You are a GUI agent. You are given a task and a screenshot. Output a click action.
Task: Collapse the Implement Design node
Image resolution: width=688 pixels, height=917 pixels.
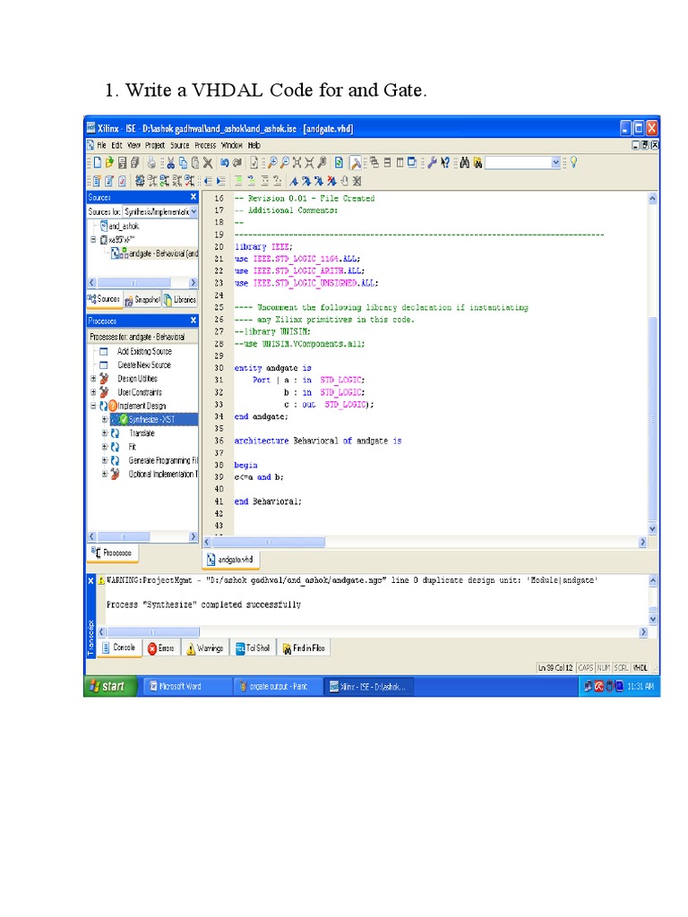(x=93, y=406)
